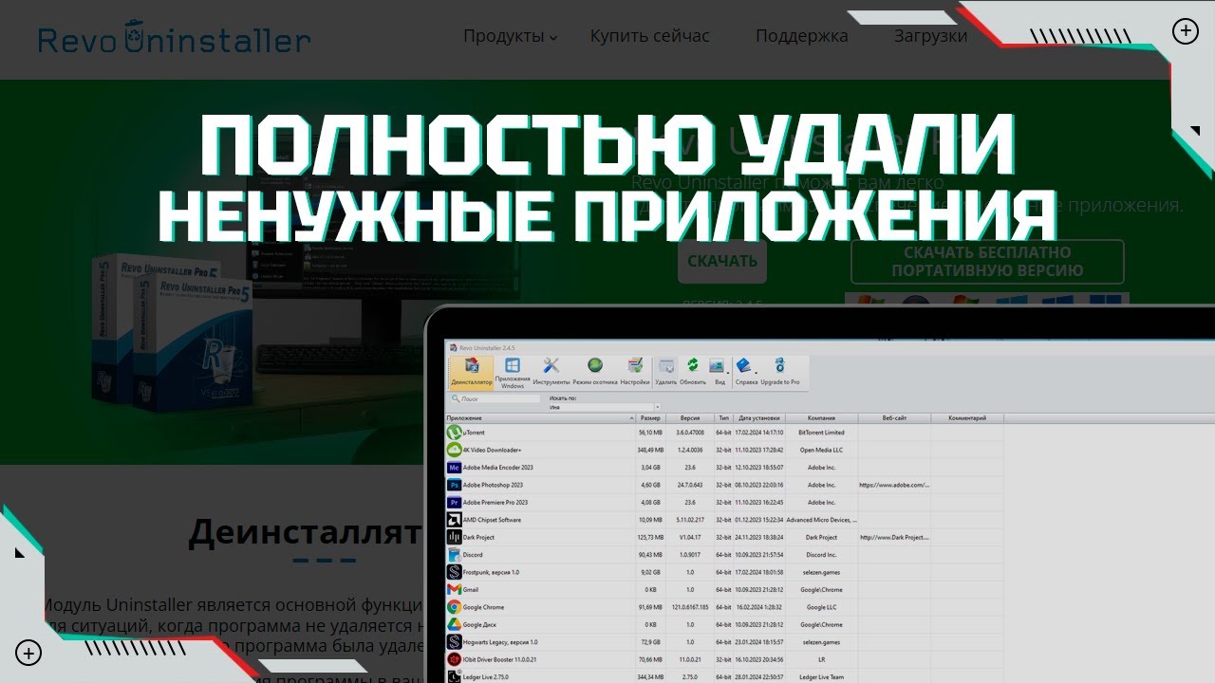Open the Деинсталлятор tool in Revo toolbar
The width and height of the screenshot is (1215, 683).
point(471,371)
